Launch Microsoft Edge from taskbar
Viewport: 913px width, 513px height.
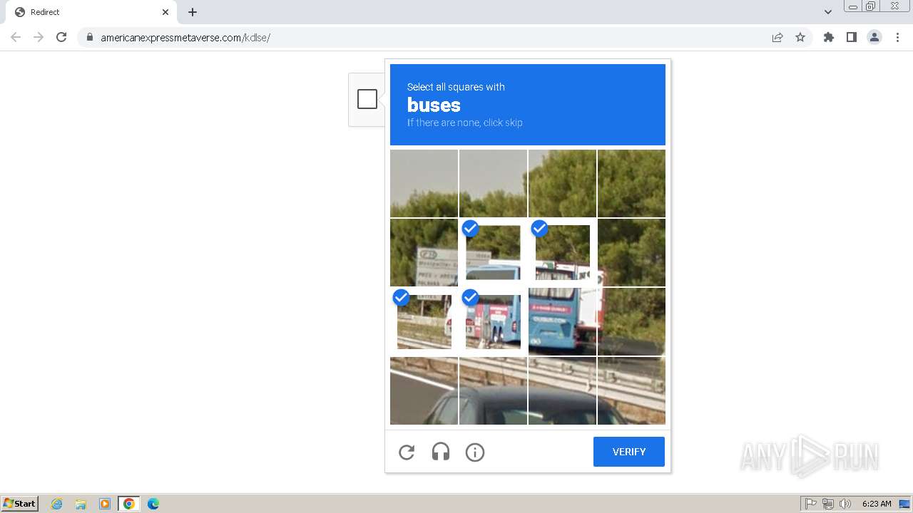pos(153,504)
